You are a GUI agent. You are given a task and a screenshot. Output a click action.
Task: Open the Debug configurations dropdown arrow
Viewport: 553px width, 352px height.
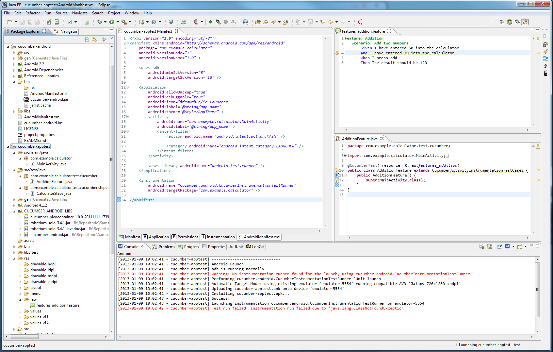point(105,22)
